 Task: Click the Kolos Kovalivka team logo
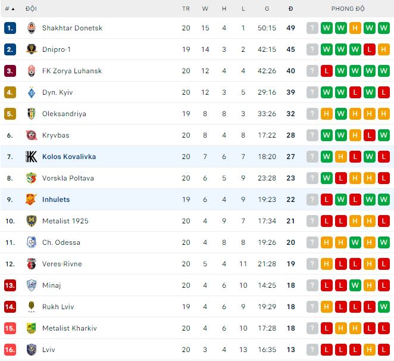point(32,157)
